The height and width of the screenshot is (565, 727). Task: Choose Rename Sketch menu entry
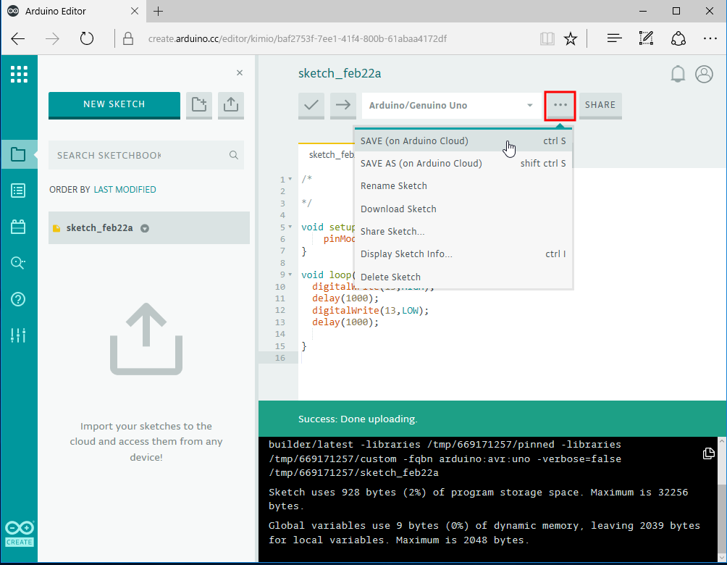[x=463, y=186]
